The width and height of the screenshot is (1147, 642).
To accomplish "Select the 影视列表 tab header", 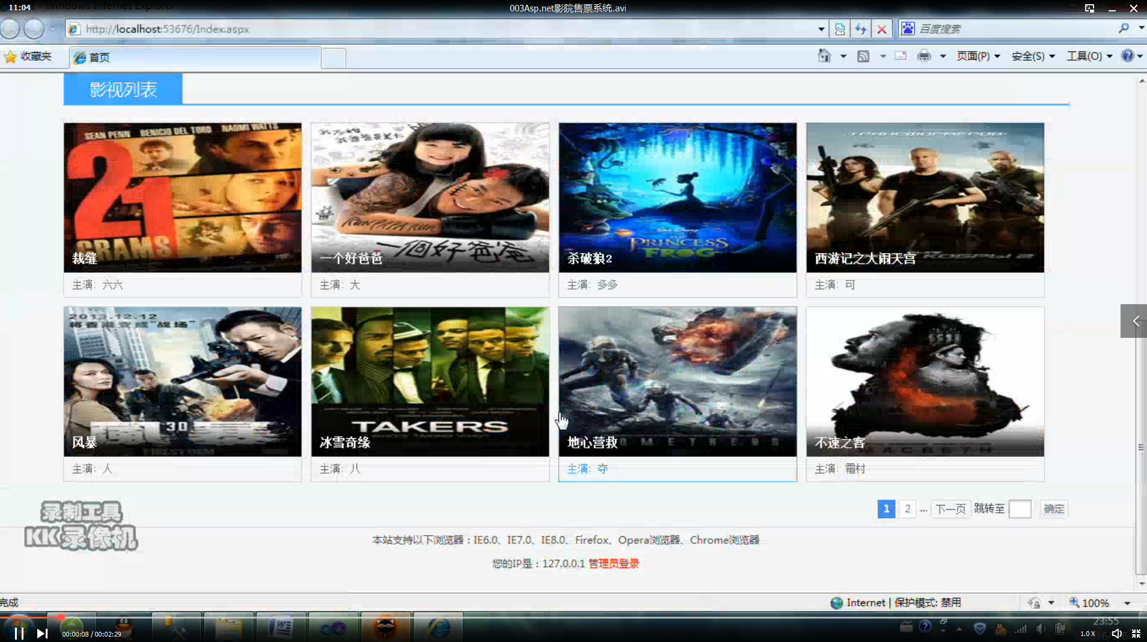I will point(123,90).
